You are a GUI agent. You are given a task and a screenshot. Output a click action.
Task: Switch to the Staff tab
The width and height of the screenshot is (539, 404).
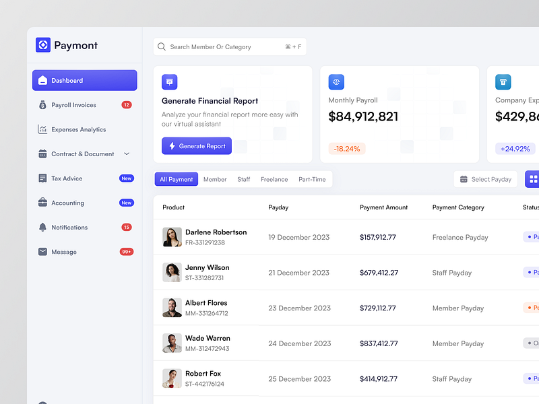point(244,179)
